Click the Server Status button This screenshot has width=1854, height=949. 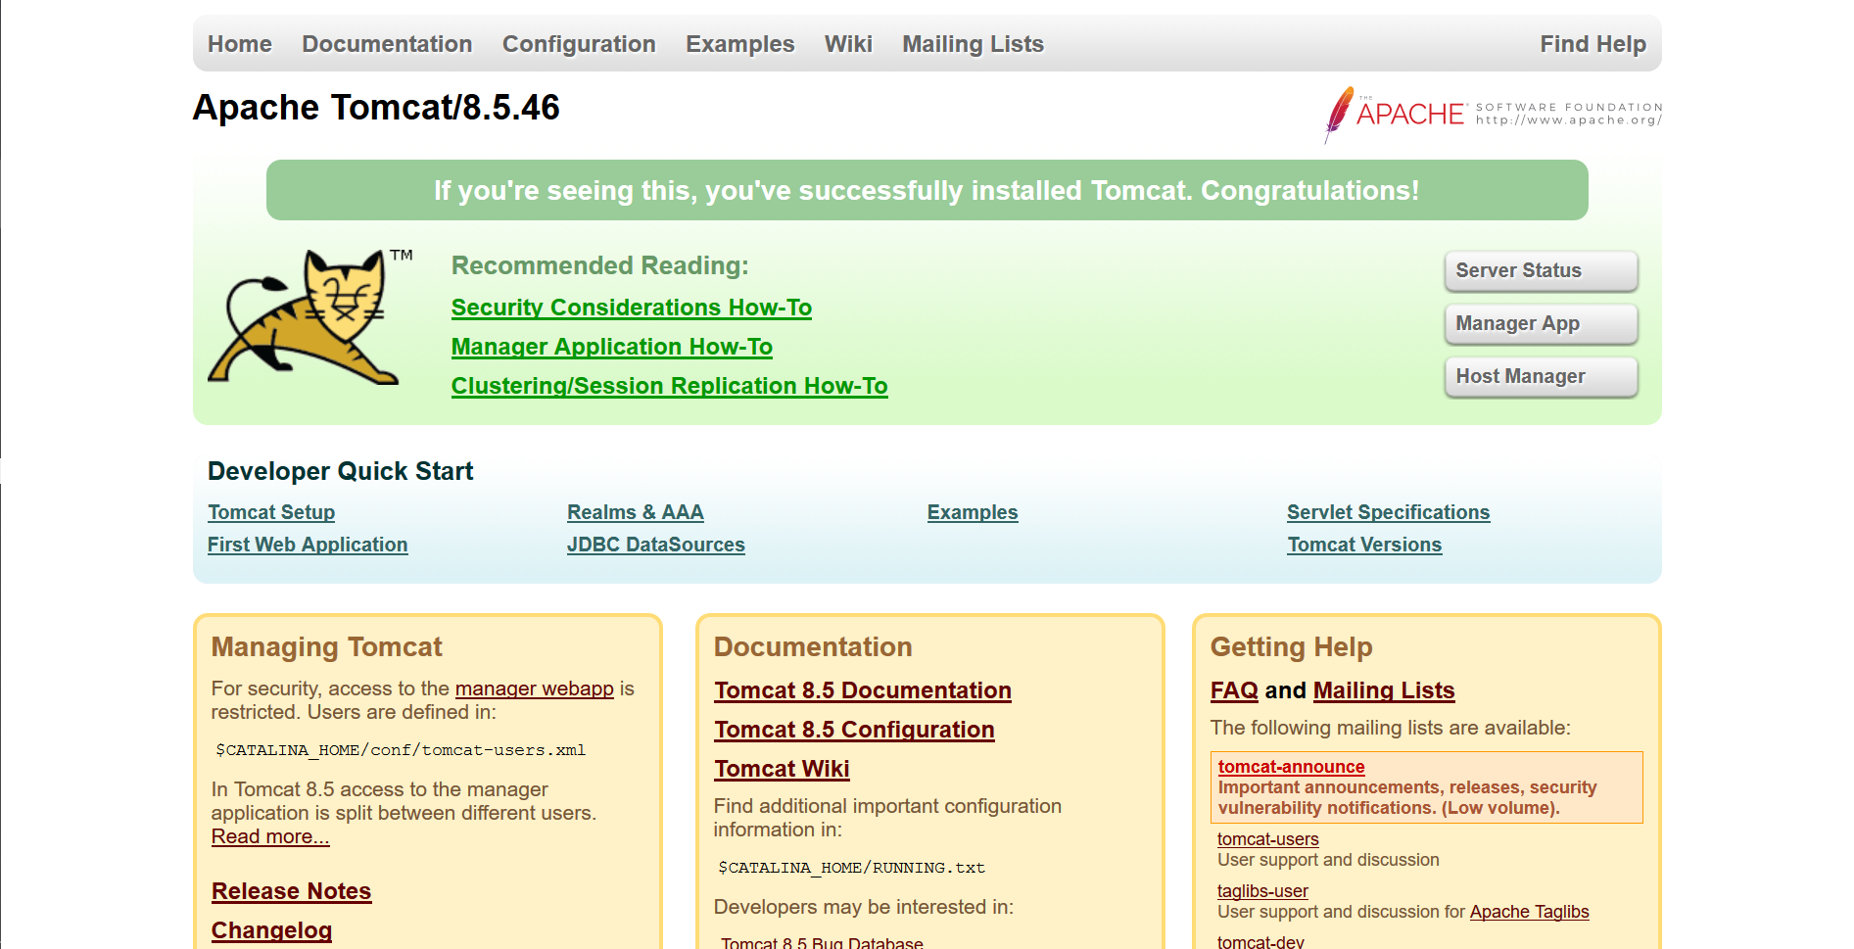(1541, 271)
